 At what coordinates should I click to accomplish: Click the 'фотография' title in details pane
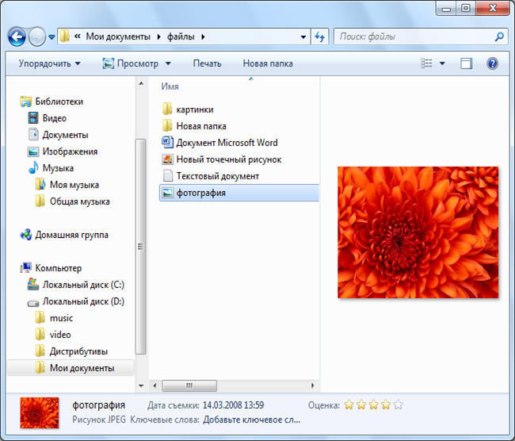98,405
